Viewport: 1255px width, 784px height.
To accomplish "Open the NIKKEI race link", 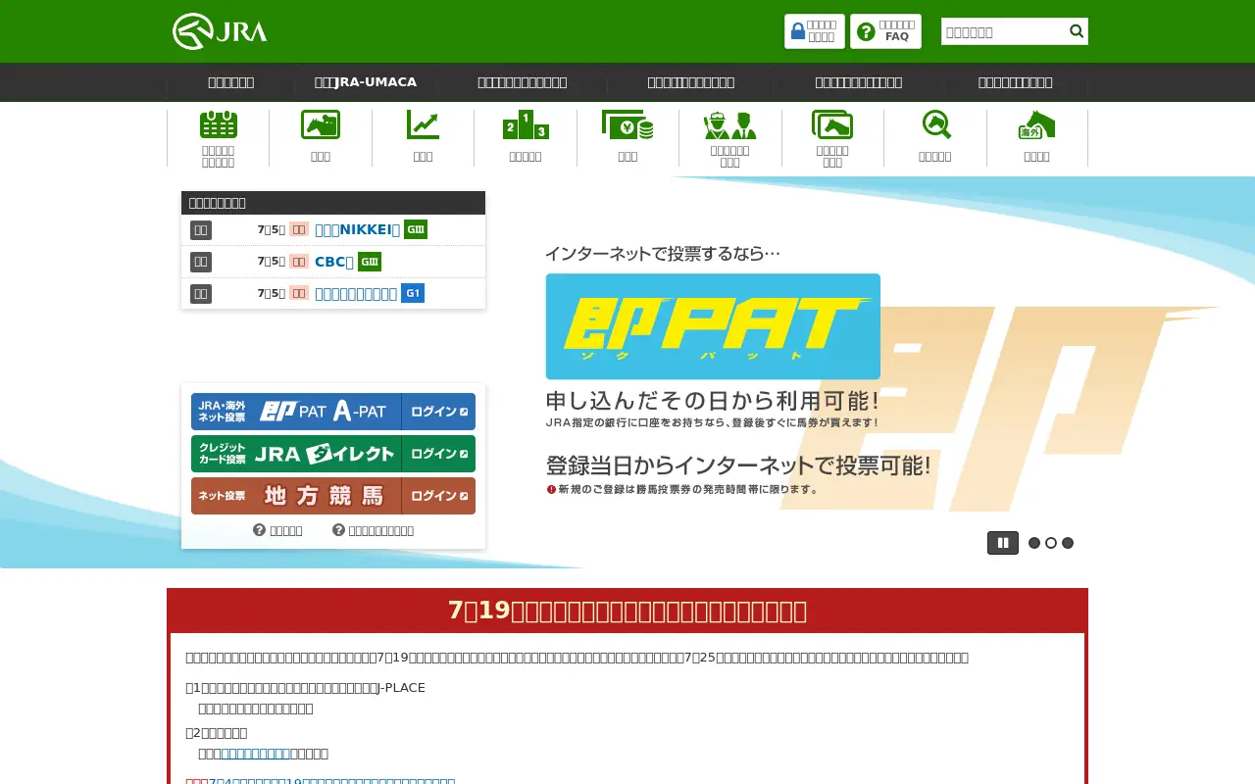I will 357,229.
